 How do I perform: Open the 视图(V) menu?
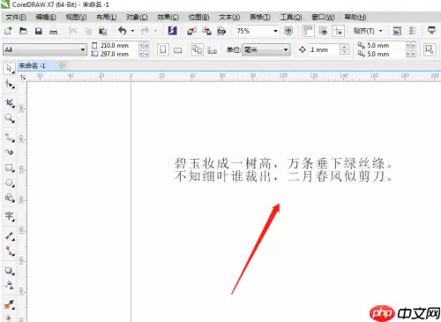pos(76,18)
